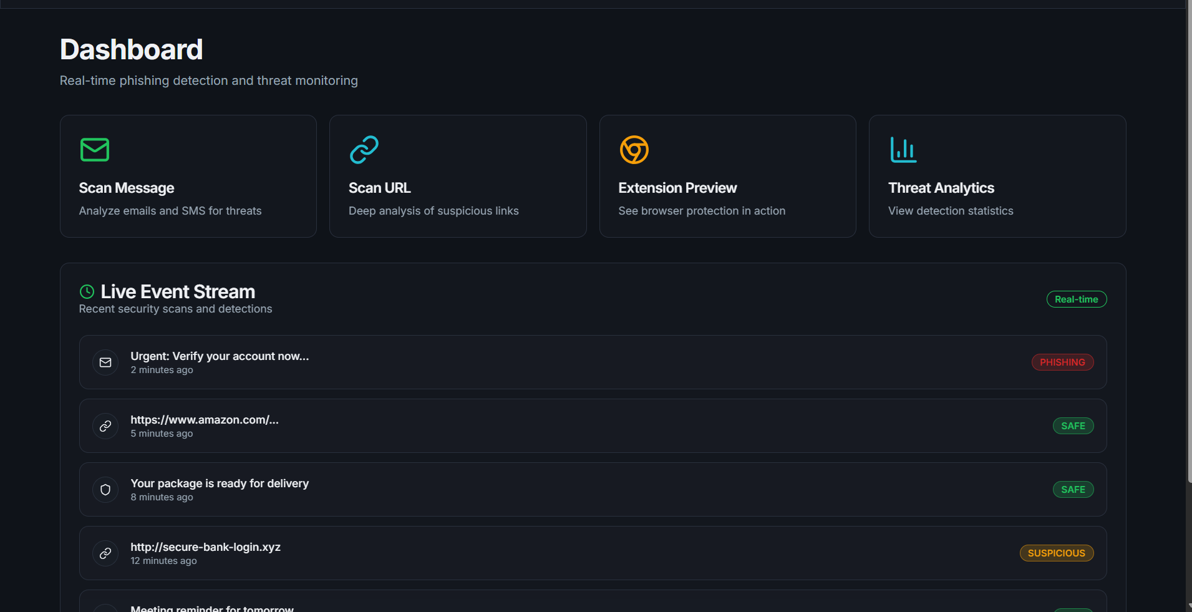Click the chain-link Scan URL icon
The height and width of the screenshot is (612, 1192).
(x=364, y=150)
